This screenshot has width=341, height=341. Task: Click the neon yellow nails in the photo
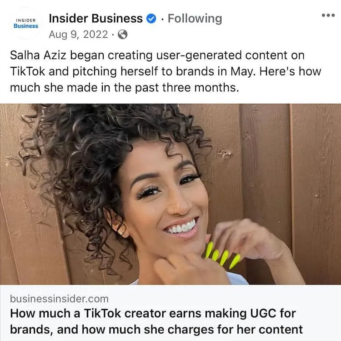click(x=223, y=256)
